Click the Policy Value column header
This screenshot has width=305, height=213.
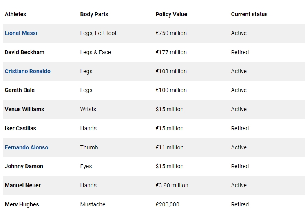click(x=171, y=14)
